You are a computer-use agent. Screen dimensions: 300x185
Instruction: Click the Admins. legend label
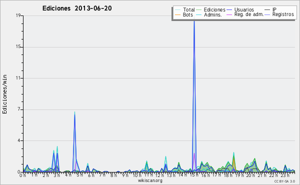213,14
